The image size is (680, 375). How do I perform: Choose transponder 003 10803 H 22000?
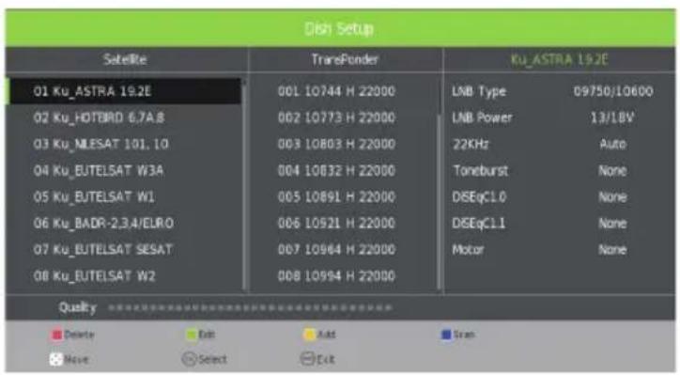pos(336,144)
